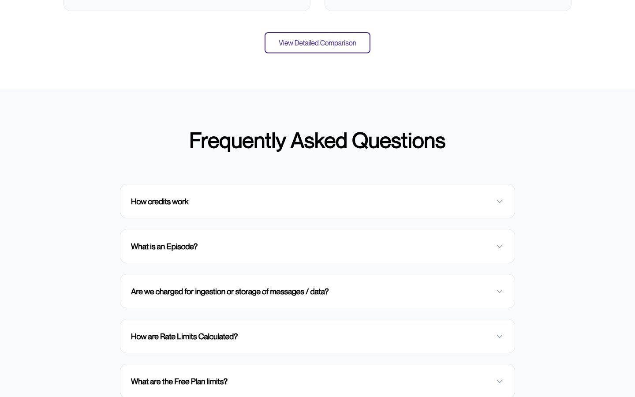
Task: Click the chevron beside 'How credits work'
Action: [500, 202]
